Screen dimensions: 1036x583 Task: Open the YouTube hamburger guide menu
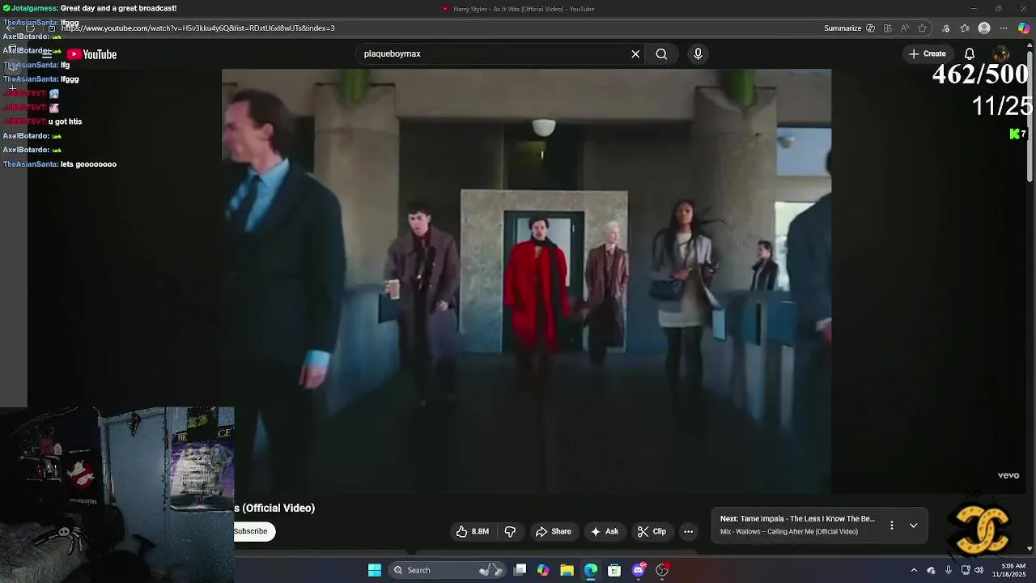[x=46, y=54]
